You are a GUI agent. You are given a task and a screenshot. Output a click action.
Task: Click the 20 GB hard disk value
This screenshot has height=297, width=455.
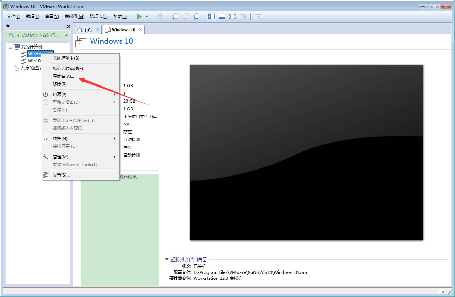pos(129,101)
